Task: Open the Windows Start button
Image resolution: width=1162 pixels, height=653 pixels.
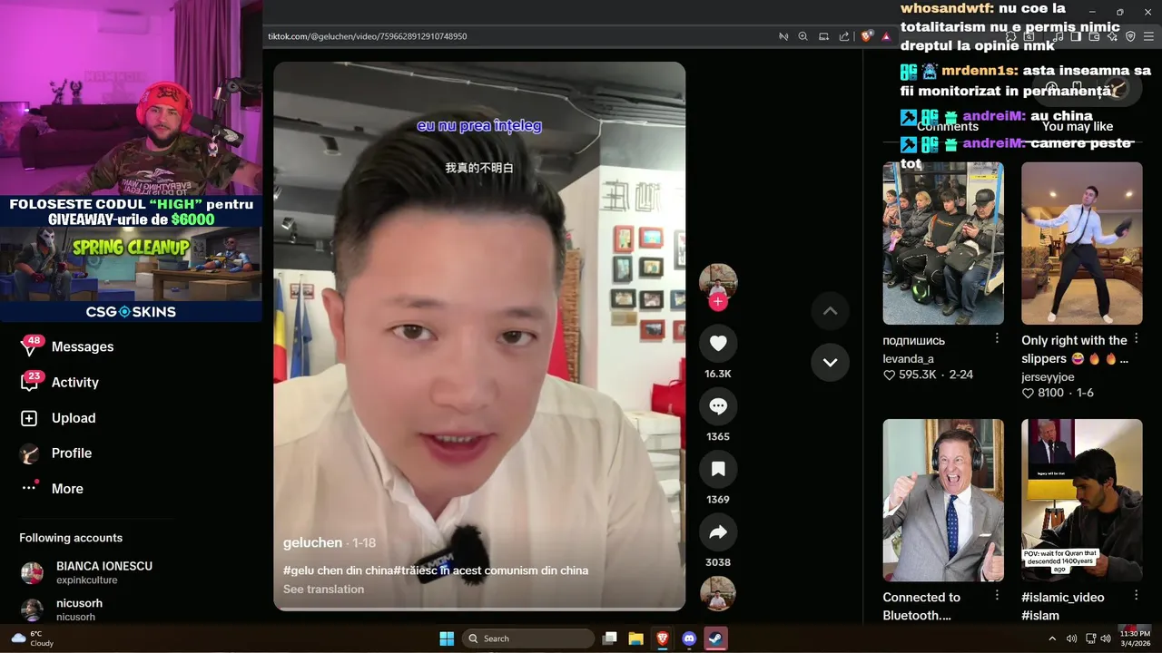Action: pos(447,638)
